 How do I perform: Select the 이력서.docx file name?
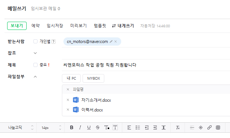pos(92,110)
